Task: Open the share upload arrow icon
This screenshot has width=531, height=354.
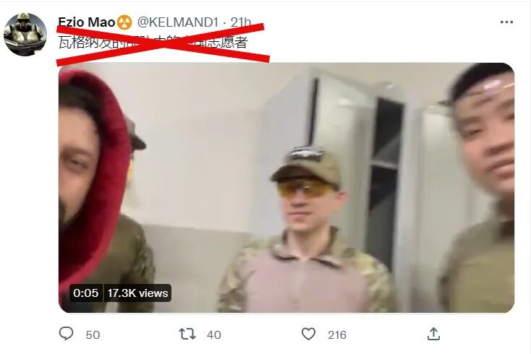Action: click(433, 334)
